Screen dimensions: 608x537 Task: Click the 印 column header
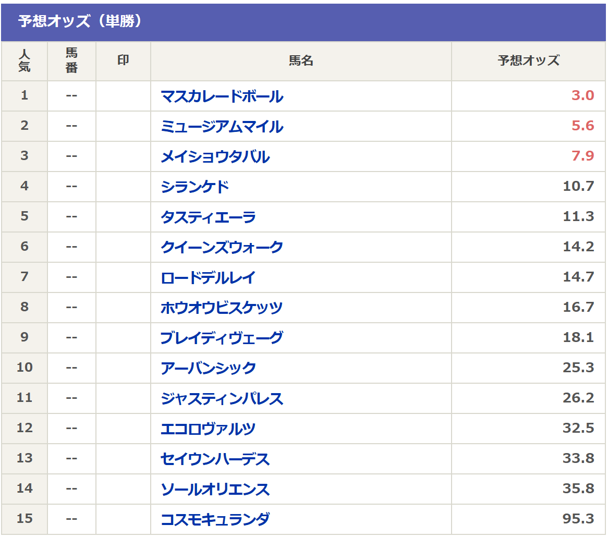[x=123, y=60]
